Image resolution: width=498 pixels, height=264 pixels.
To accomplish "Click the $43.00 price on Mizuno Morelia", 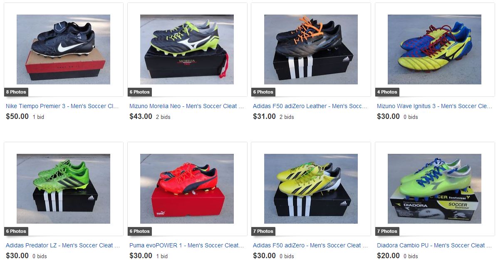I will [141, 116].
